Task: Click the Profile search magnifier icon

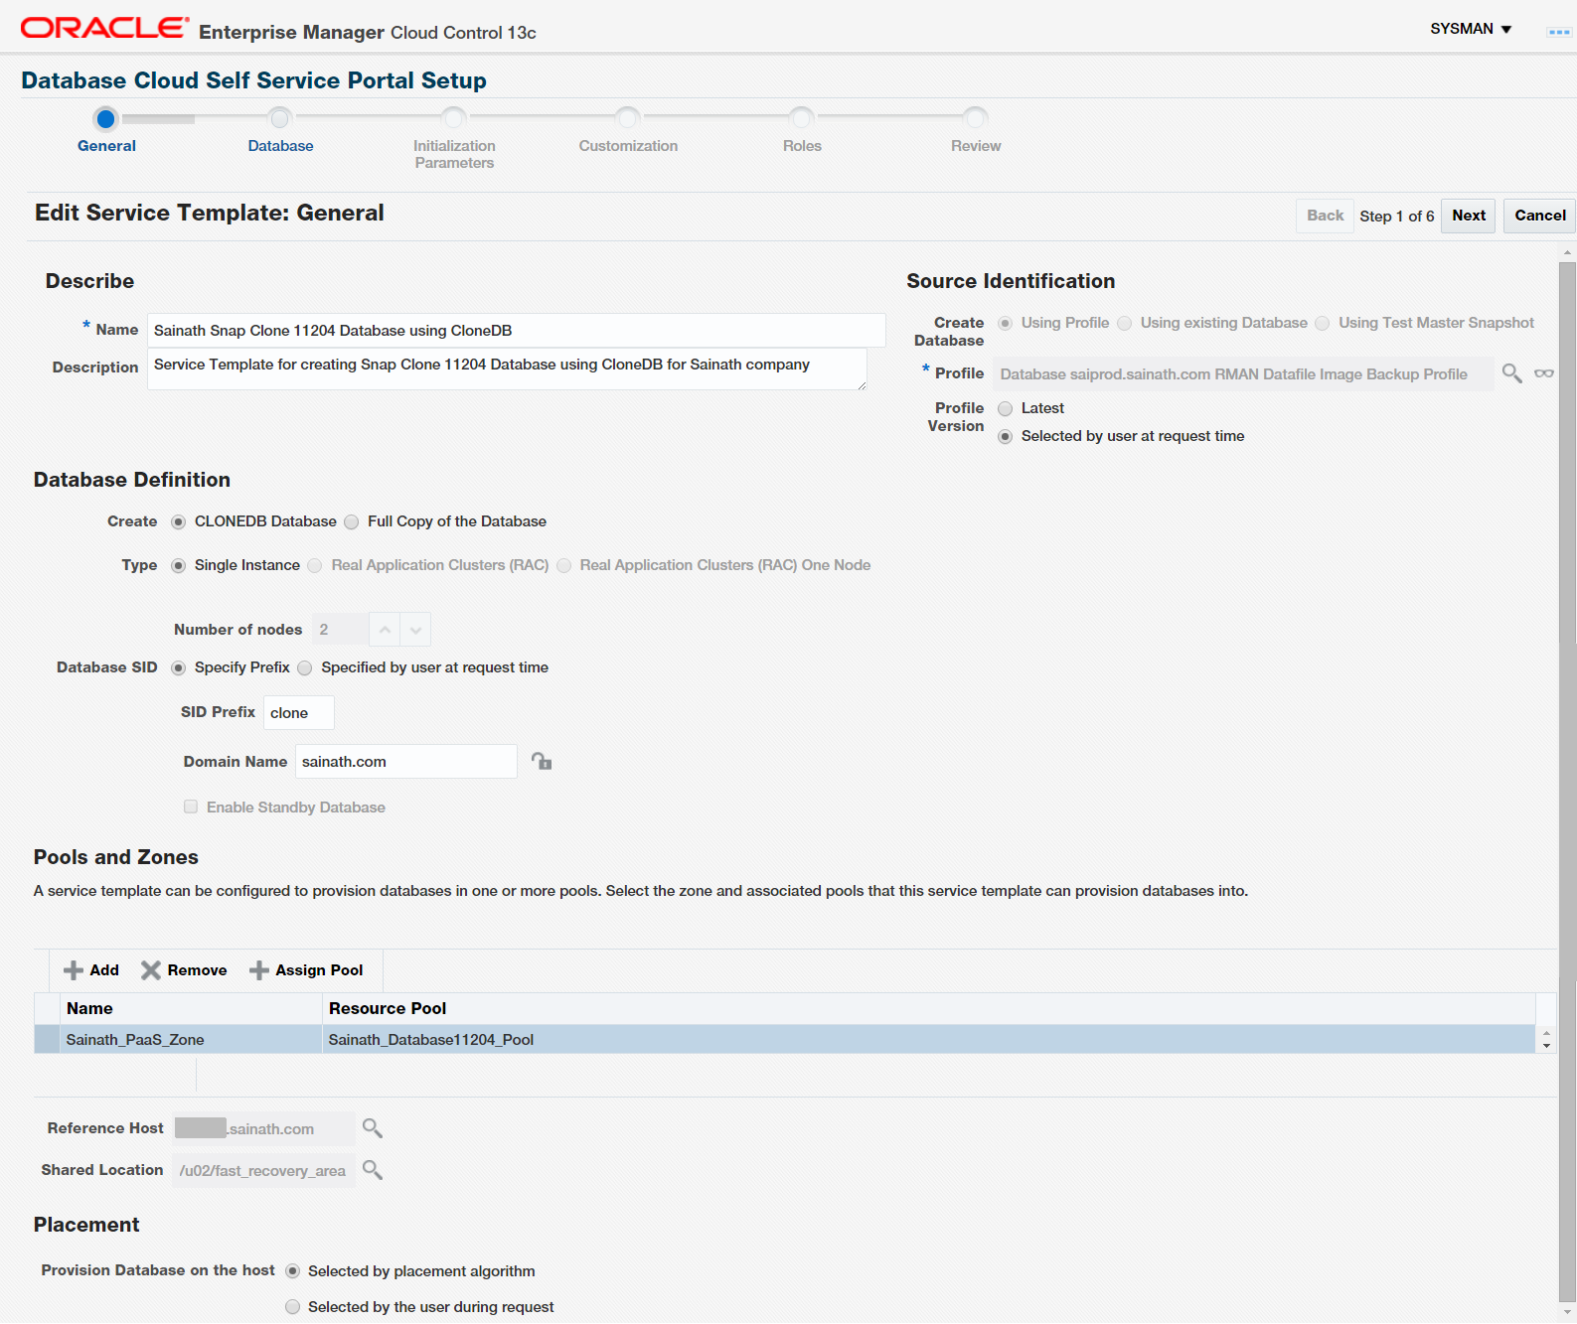Action: pyautogui.click(x=1511, y=373)
